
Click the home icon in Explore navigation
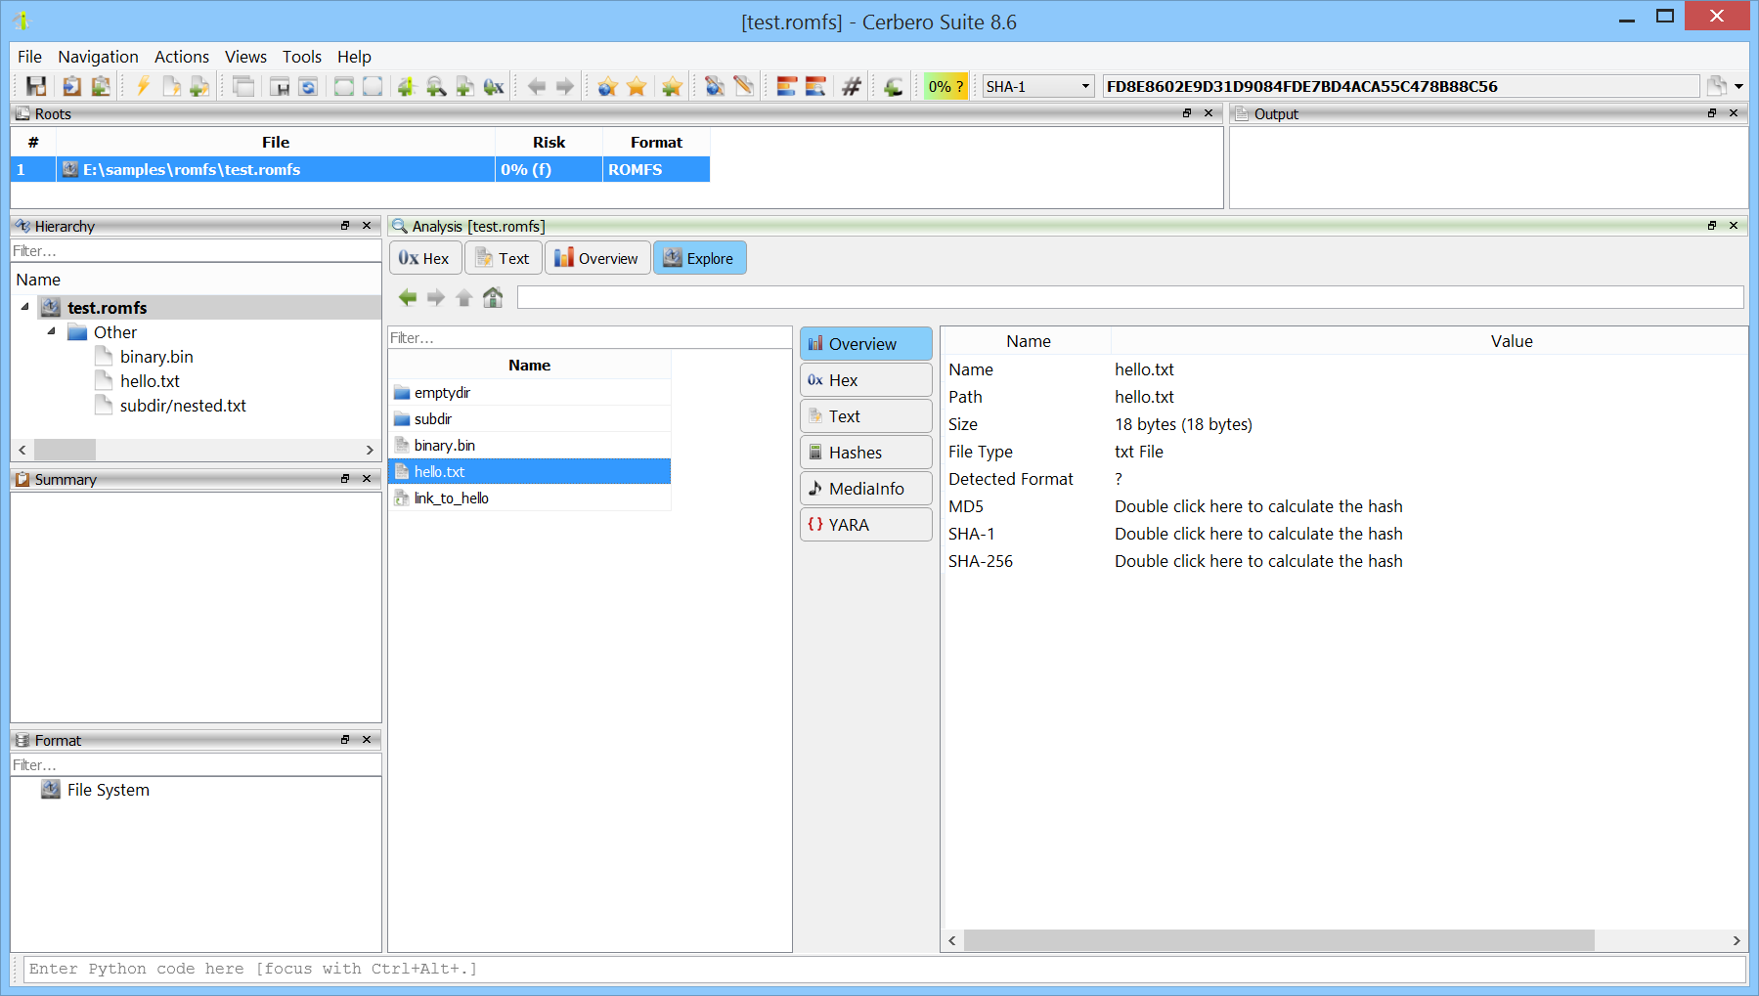pos(493,297)
